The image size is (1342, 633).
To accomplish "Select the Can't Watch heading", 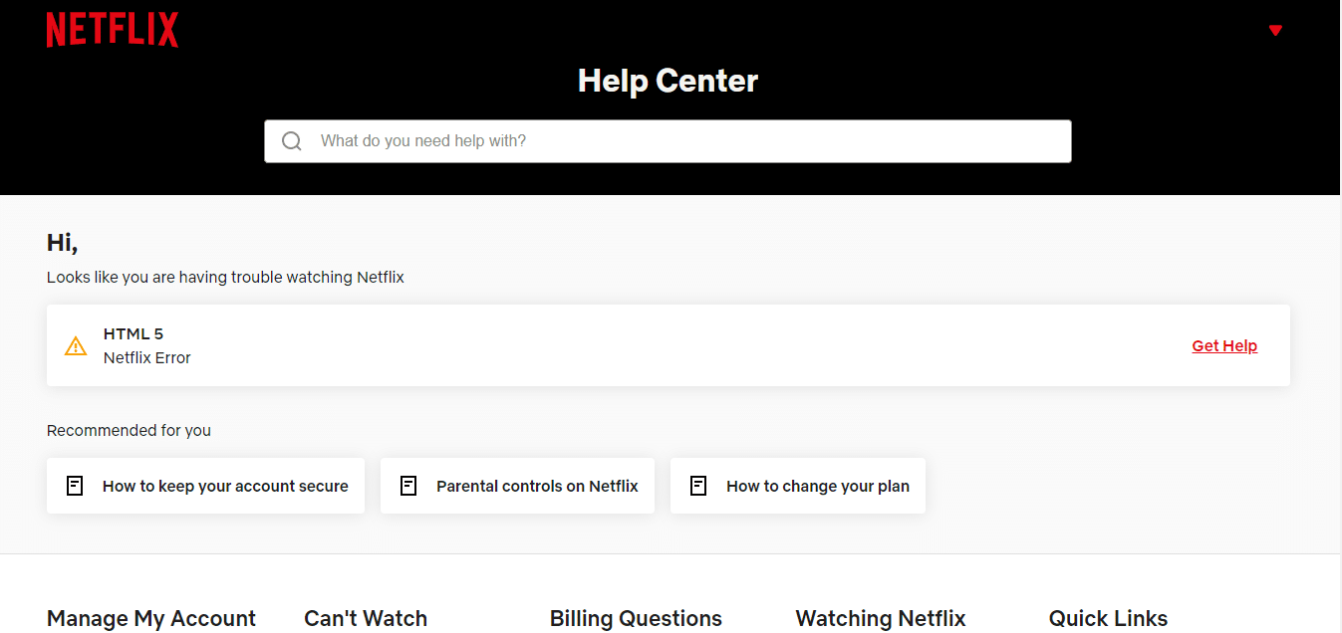I will tap(366, 619).
